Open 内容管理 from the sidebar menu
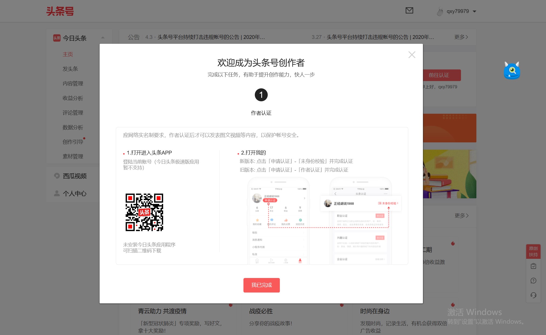 click(x=73, y=83)
